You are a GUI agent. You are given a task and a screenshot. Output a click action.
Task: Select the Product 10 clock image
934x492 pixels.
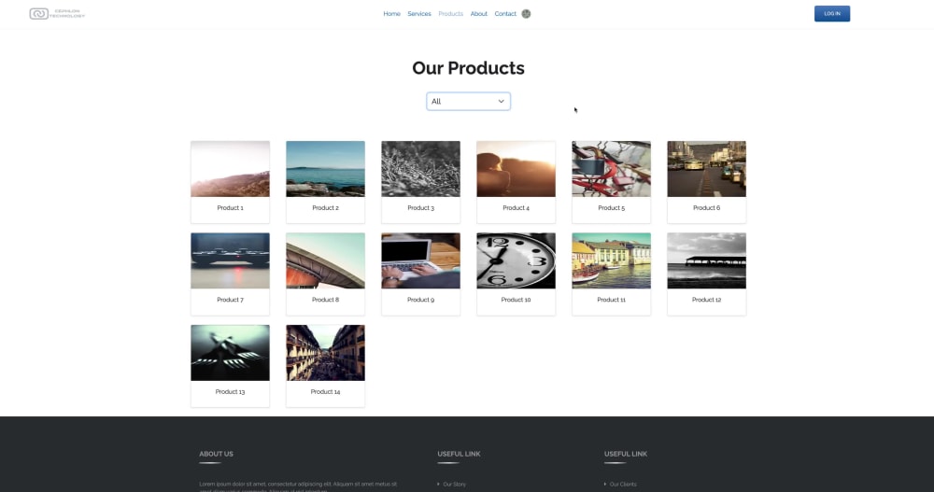(x=516, y=260)
